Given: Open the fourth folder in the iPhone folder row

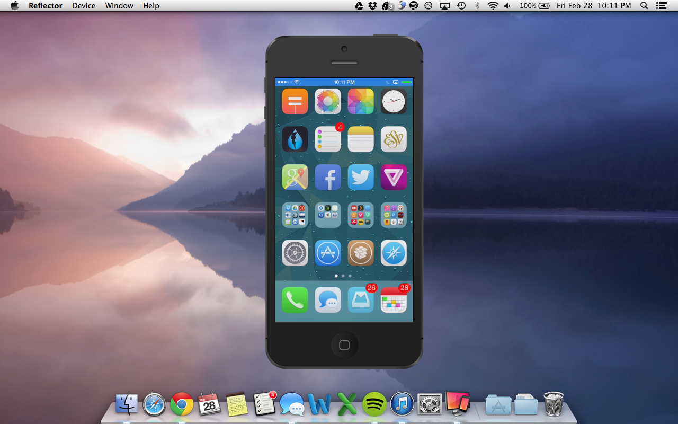Looking at the screenshot, I should pyautogui.click(x=394, y=215).
